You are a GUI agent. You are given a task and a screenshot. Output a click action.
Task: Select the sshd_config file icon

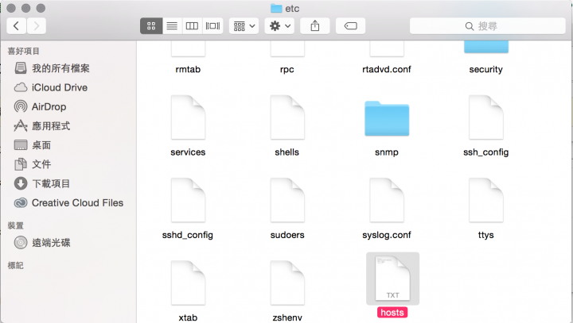(x=188, y=200)
